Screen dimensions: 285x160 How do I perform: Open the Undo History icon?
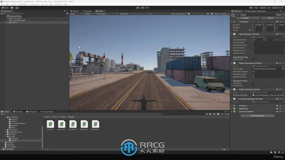coord(251,8)
